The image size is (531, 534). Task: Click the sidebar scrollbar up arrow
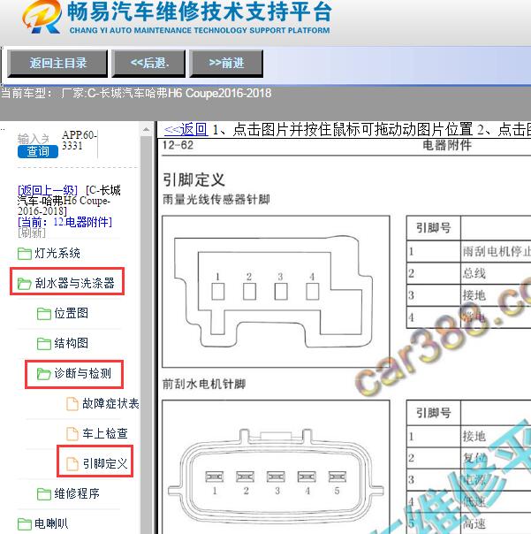pyautogui.click(x=147, y=129)
